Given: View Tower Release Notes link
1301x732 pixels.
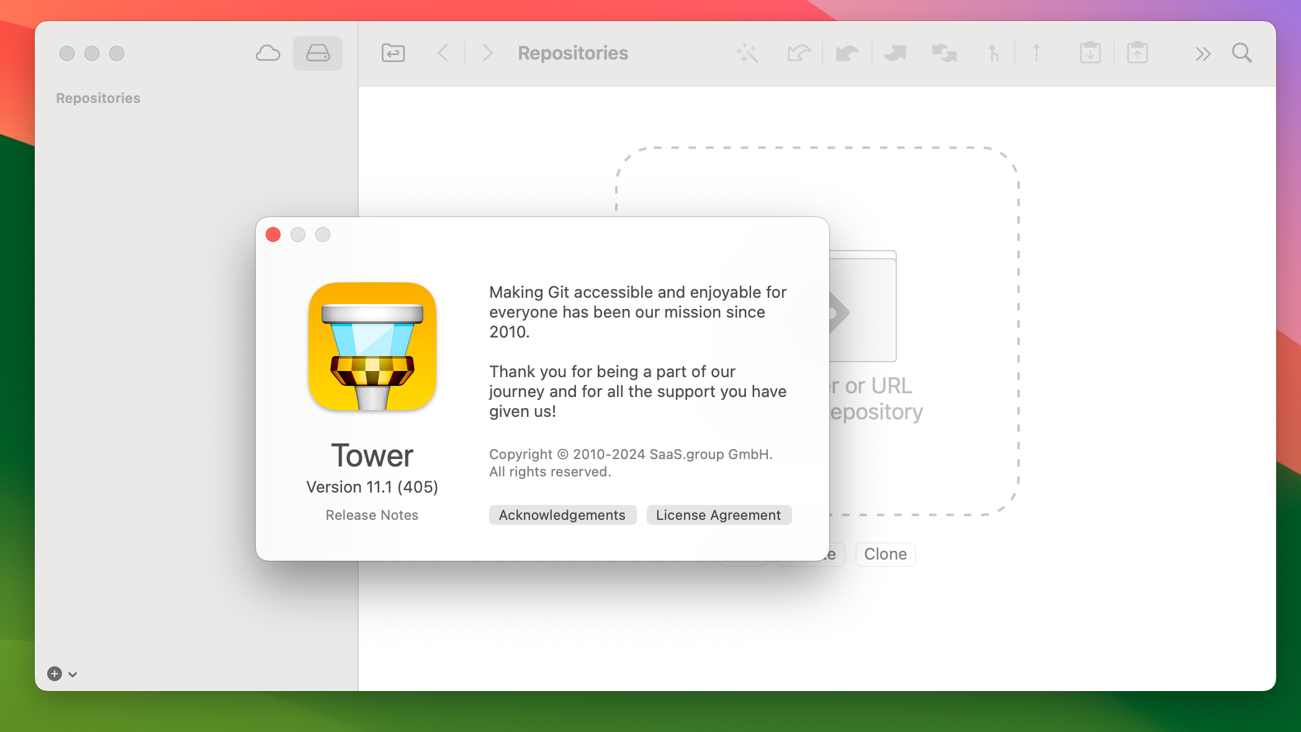Looking at the screenshot, I should coord(372,514).
